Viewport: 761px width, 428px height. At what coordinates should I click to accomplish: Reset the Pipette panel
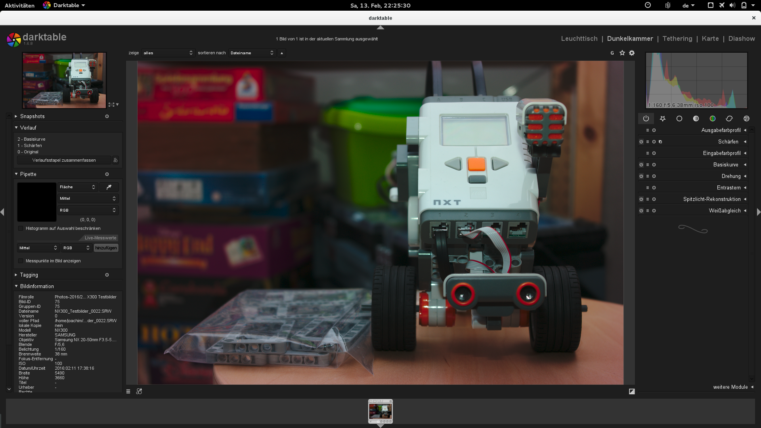[107, 174]
